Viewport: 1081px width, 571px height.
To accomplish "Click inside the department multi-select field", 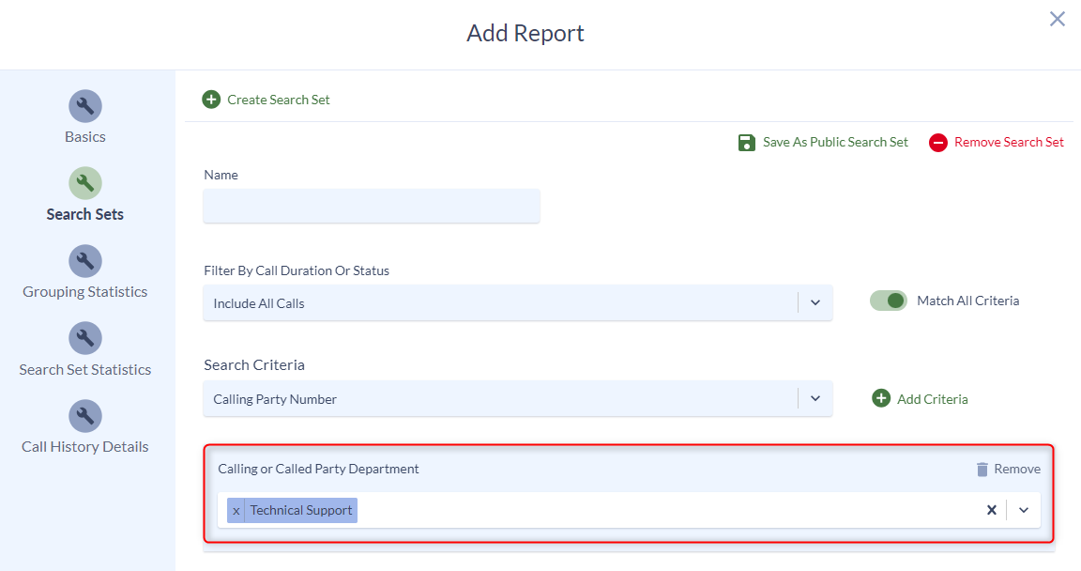I will pos(629,510).
